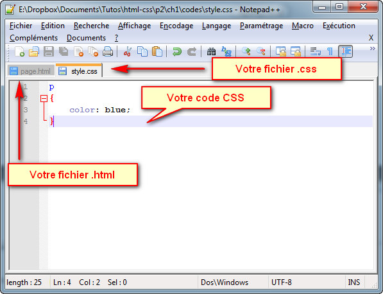Click the 'blue;' value text
Viewport: 383px width, 294px height.
tap(117, 110)
